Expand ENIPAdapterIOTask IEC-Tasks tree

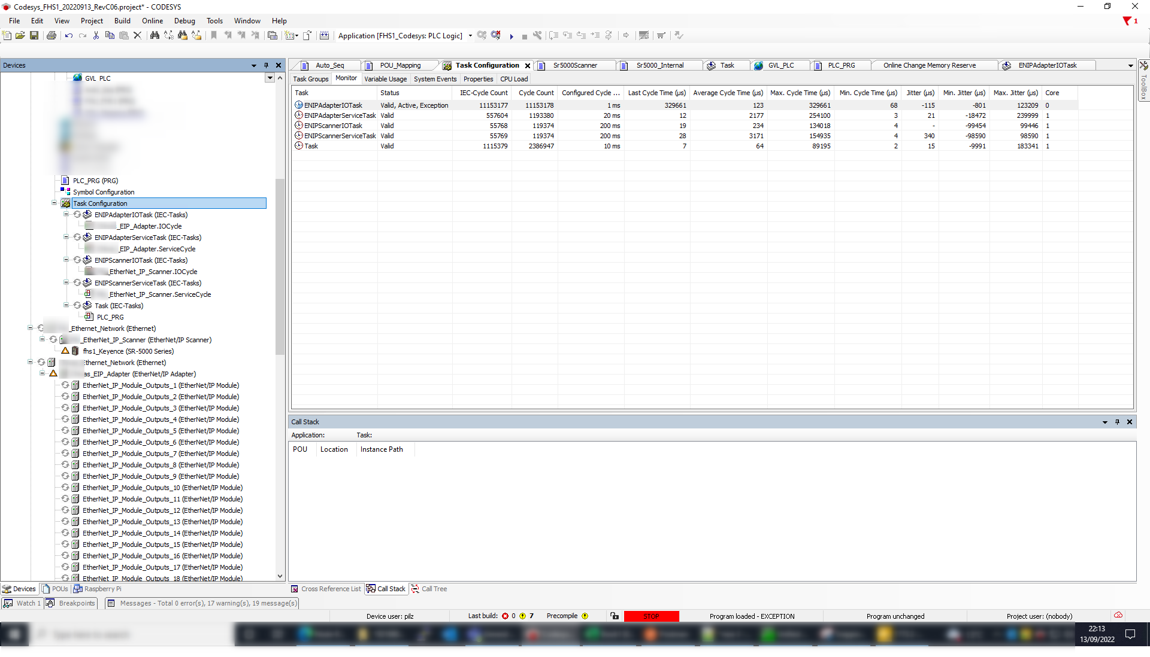(x=65, y=215)
